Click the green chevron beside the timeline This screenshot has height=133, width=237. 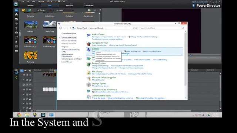16,78
